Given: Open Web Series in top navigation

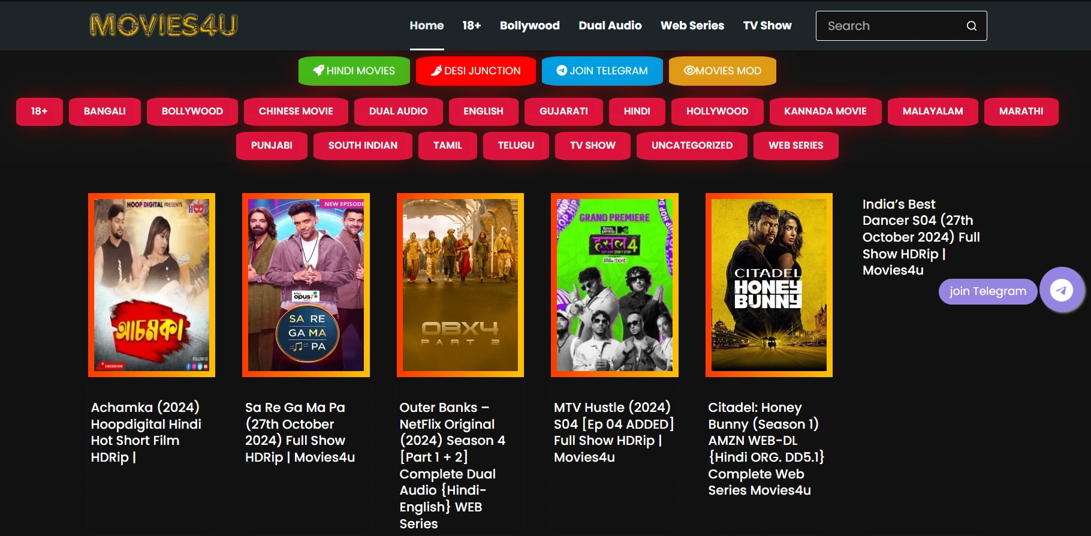Looking at the screenshot, I should [692, 26].
